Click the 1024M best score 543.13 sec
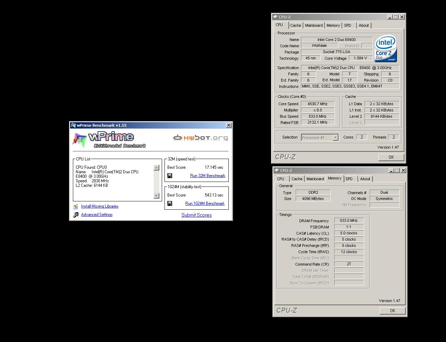Screen dimensions: 446x342 (214, 195)
